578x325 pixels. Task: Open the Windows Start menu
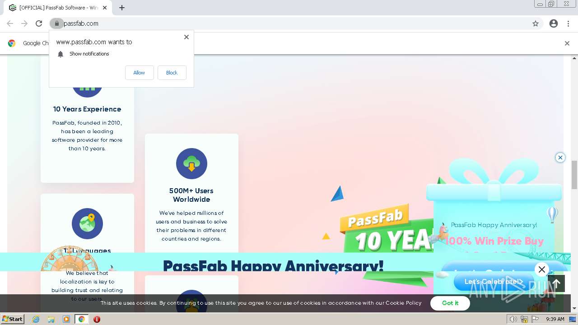tap(13, 319)
